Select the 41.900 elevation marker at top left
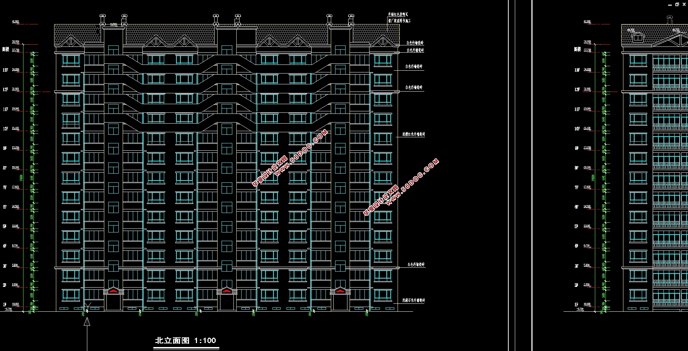Screen dimensions: 688x351 15,22
